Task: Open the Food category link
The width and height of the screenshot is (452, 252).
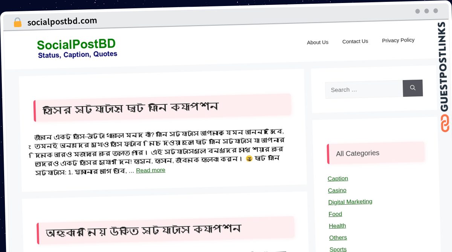Action: pos(335,214)
